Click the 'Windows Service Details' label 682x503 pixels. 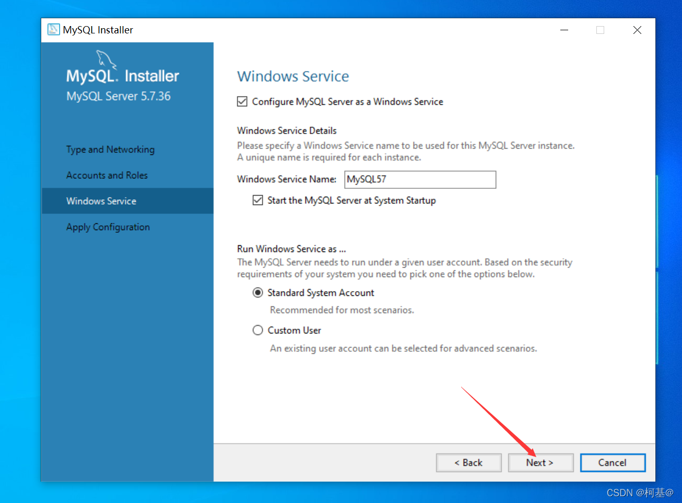pos(287,130)
